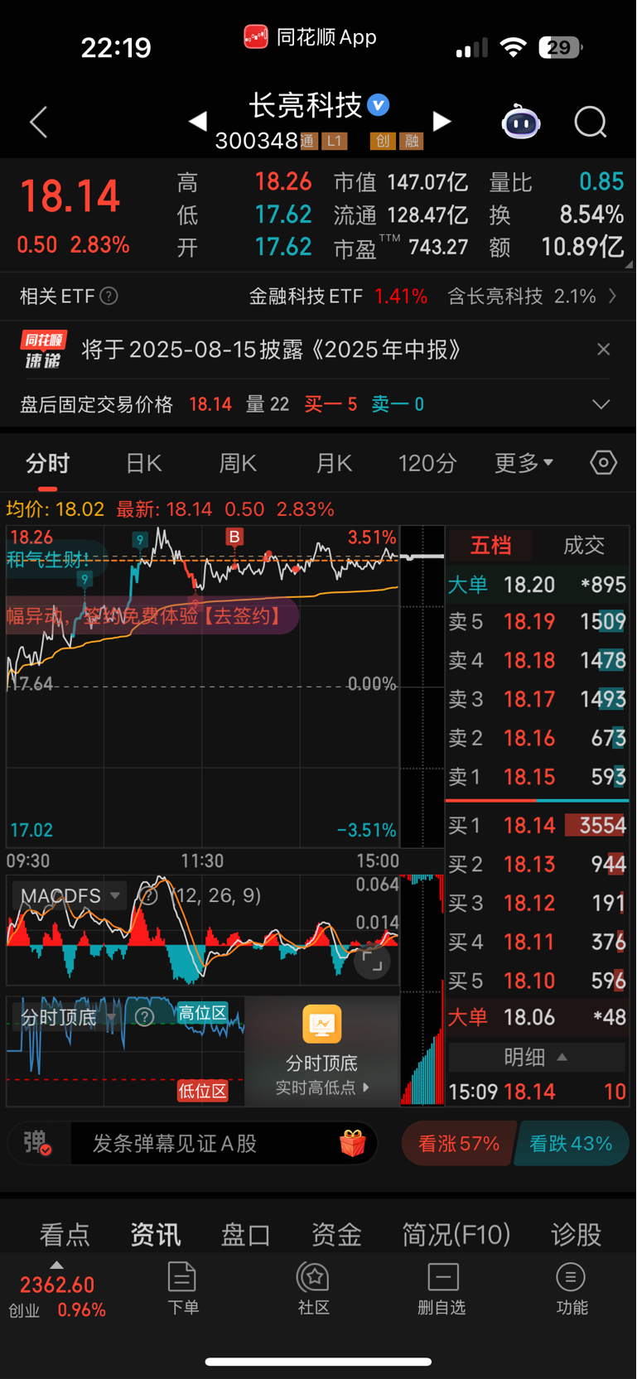Open the search magnifier icon

[x=591, y=123]
